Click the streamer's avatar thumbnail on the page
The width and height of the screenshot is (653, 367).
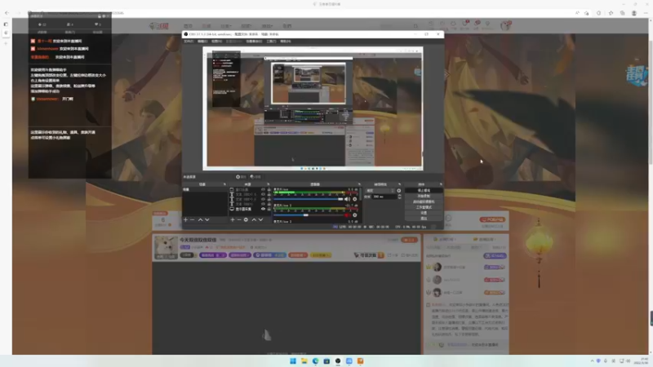click(167, 248)
